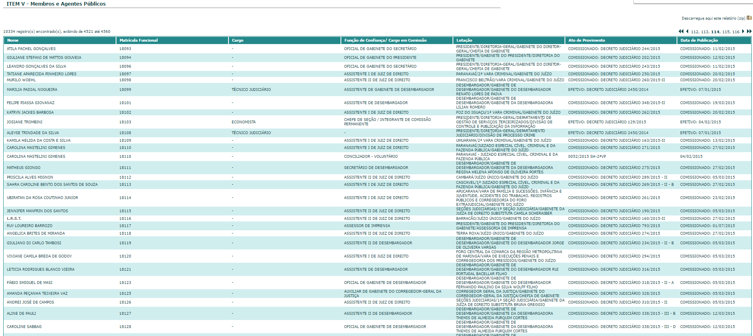Open page 115 in pagination
Image resolution: width=753 pixels, height=336 pixels.
tap(726, 32)
